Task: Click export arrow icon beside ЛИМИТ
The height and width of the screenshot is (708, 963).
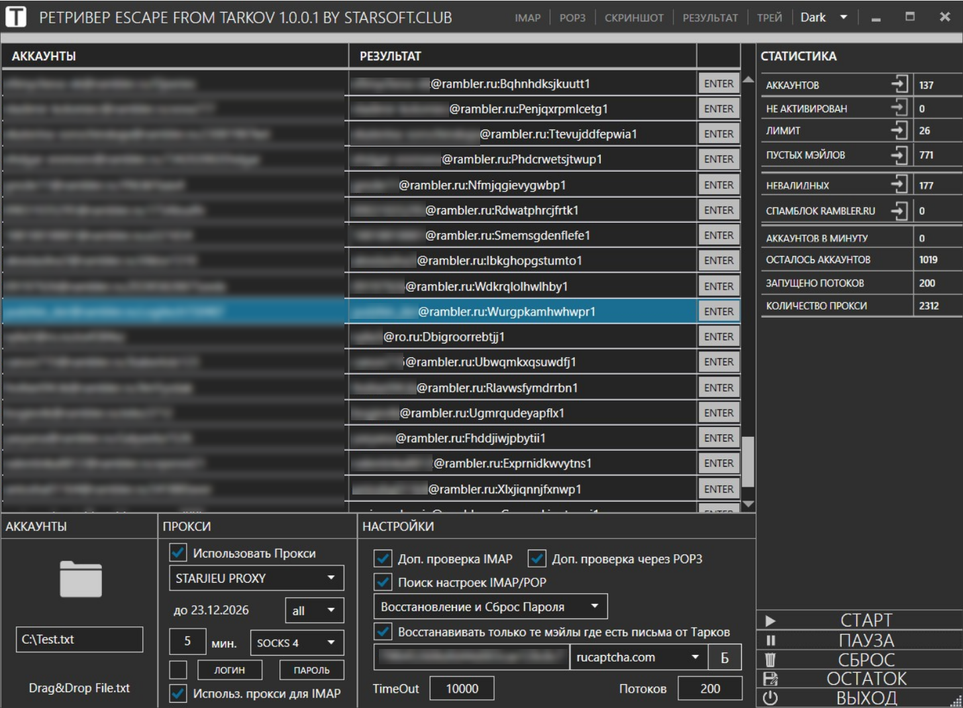Action: click(899, 130)
